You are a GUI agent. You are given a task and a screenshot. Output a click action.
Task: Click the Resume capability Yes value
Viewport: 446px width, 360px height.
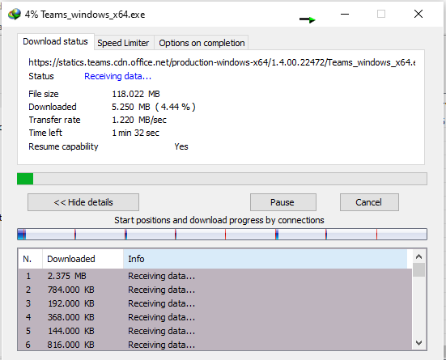181,146
